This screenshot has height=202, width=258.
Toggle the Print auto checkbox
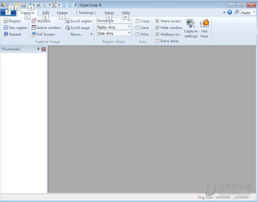point(138,34)
